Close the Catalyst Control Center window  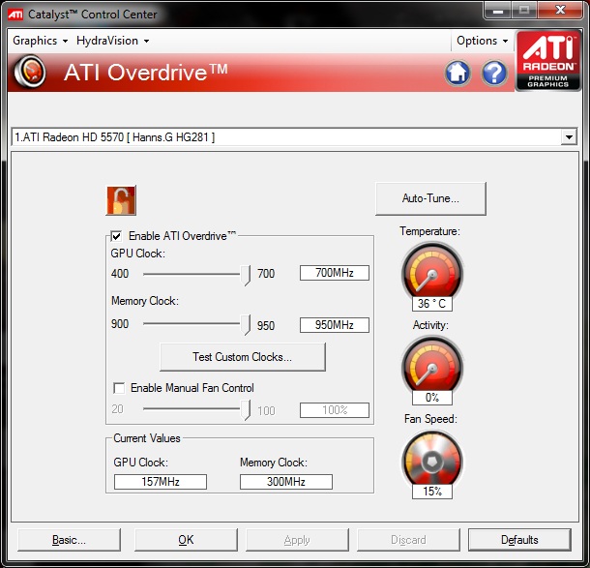coord(561,11)
